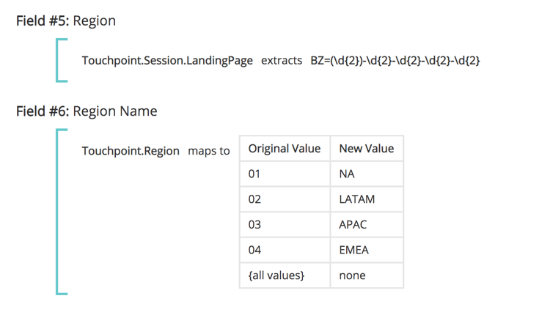The image size is (550, 315).
Task: Select the 01 original value cell
Action: tap(285, 174)
